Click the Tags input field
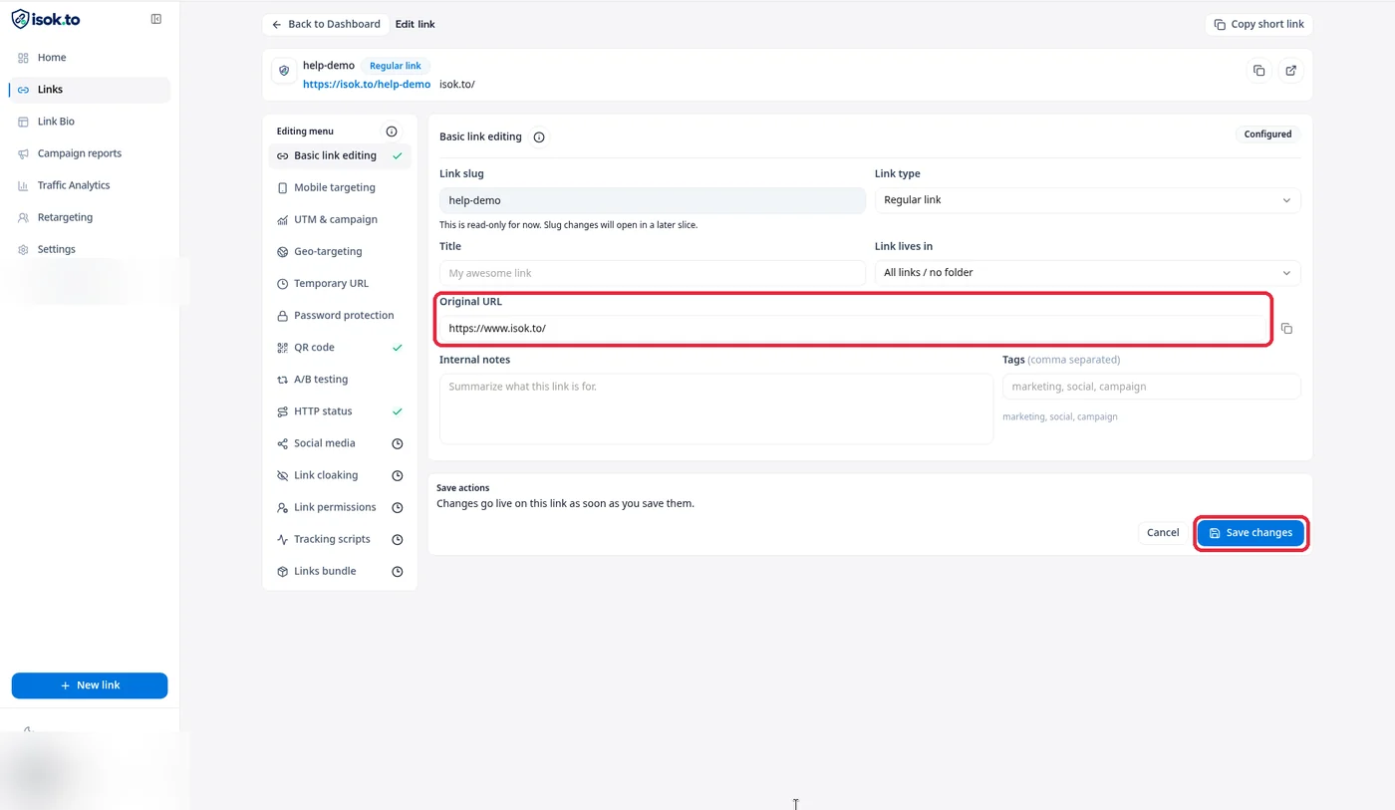 pyautogui.click(x=1151, y=387)
